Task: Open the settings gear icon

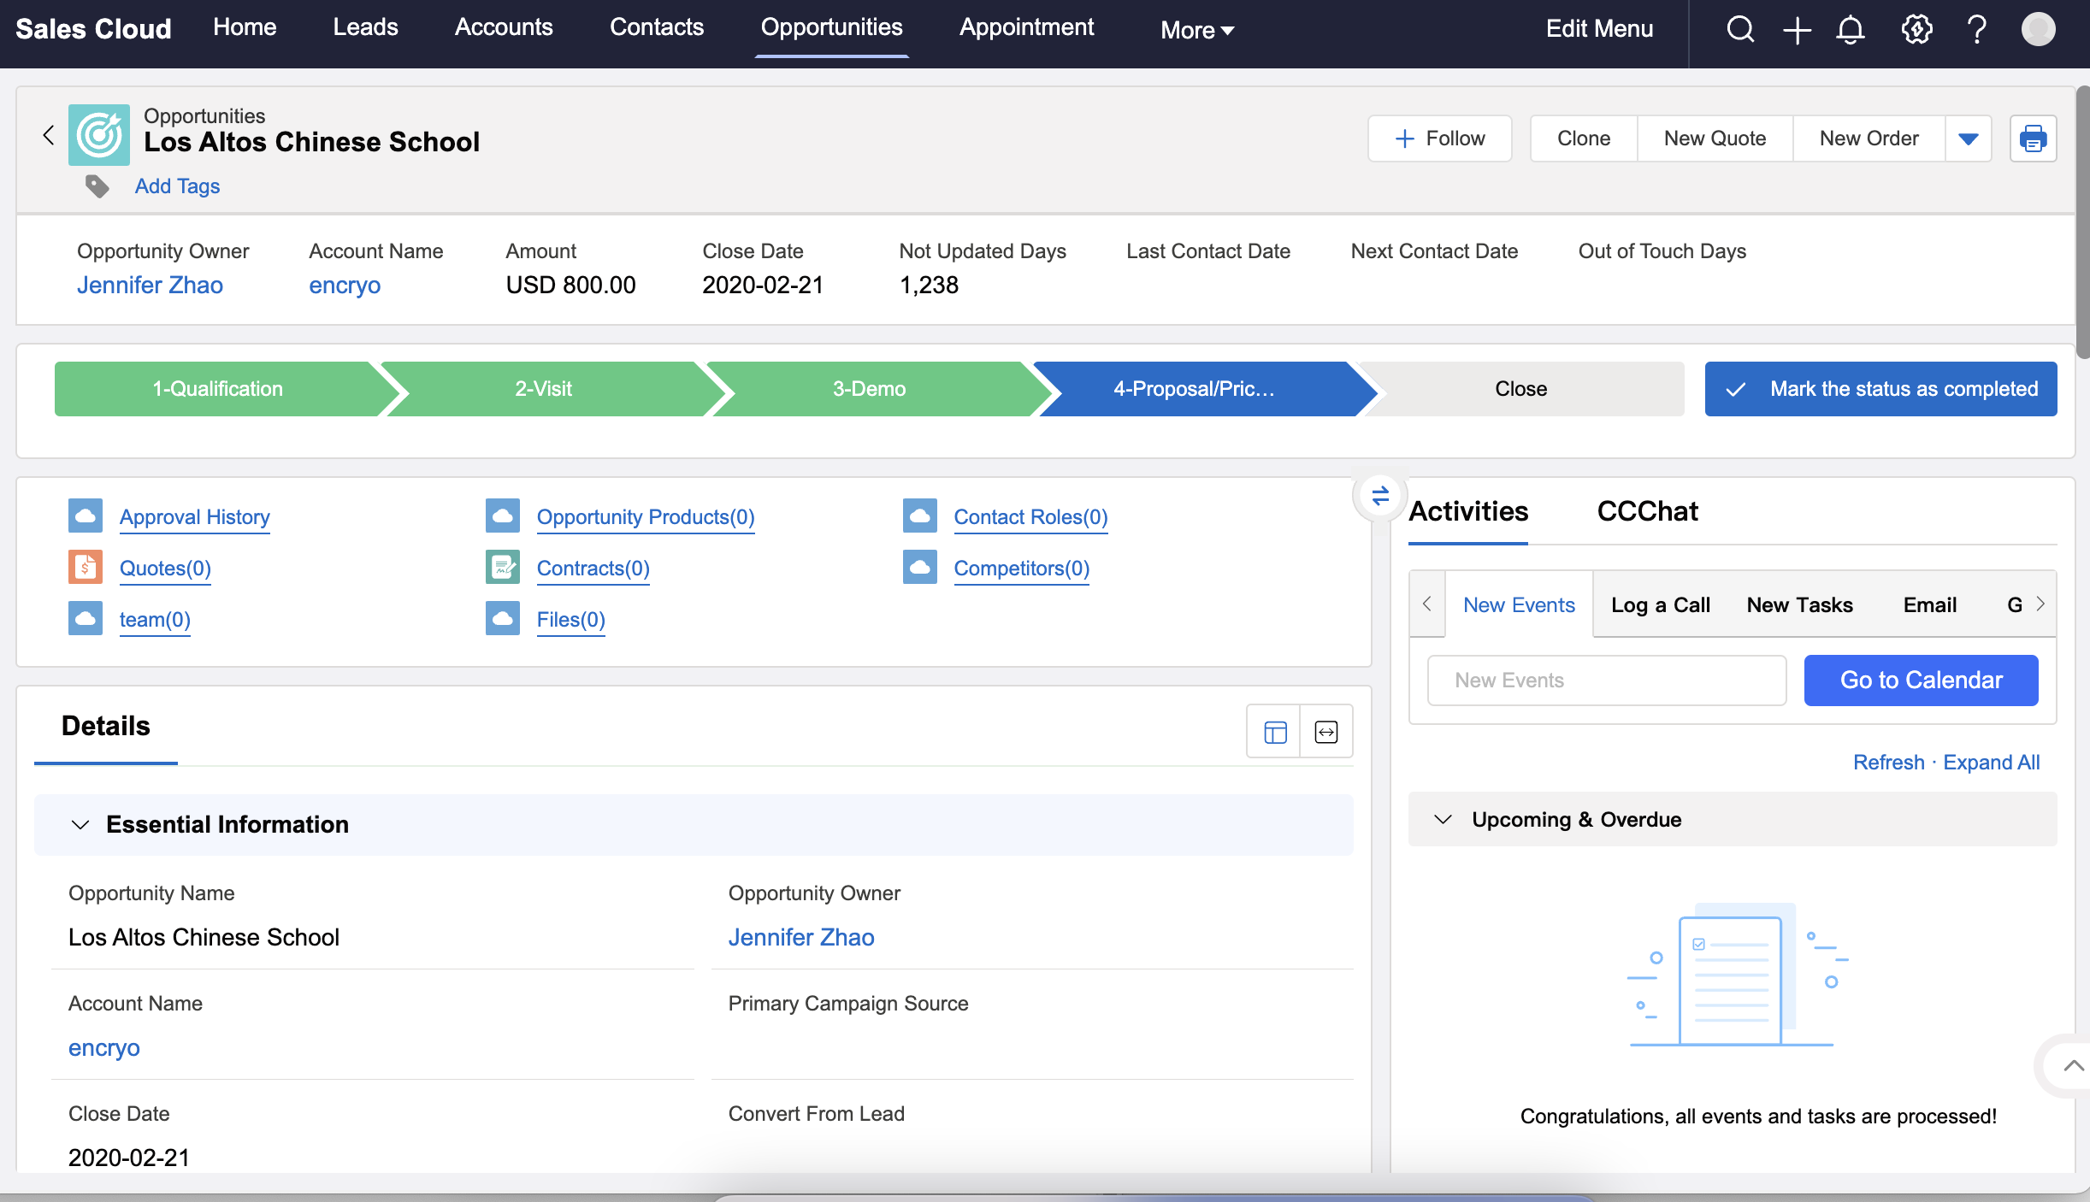Action: click(x=1916, y=29)
